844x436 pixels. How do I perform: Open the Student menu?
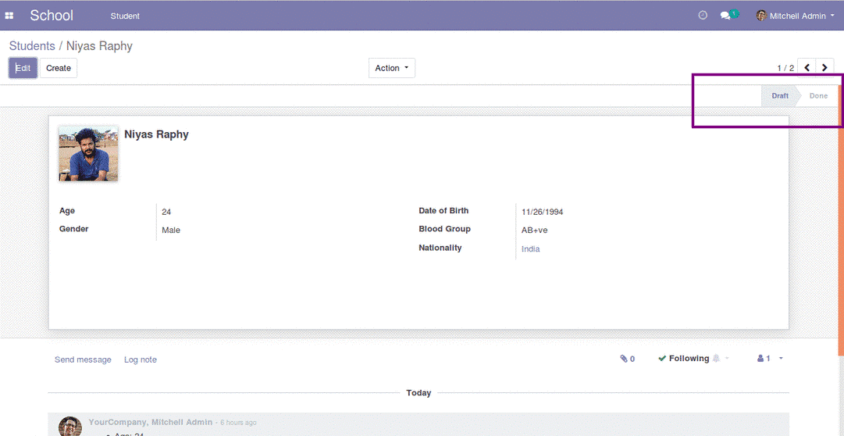[125, 16]
